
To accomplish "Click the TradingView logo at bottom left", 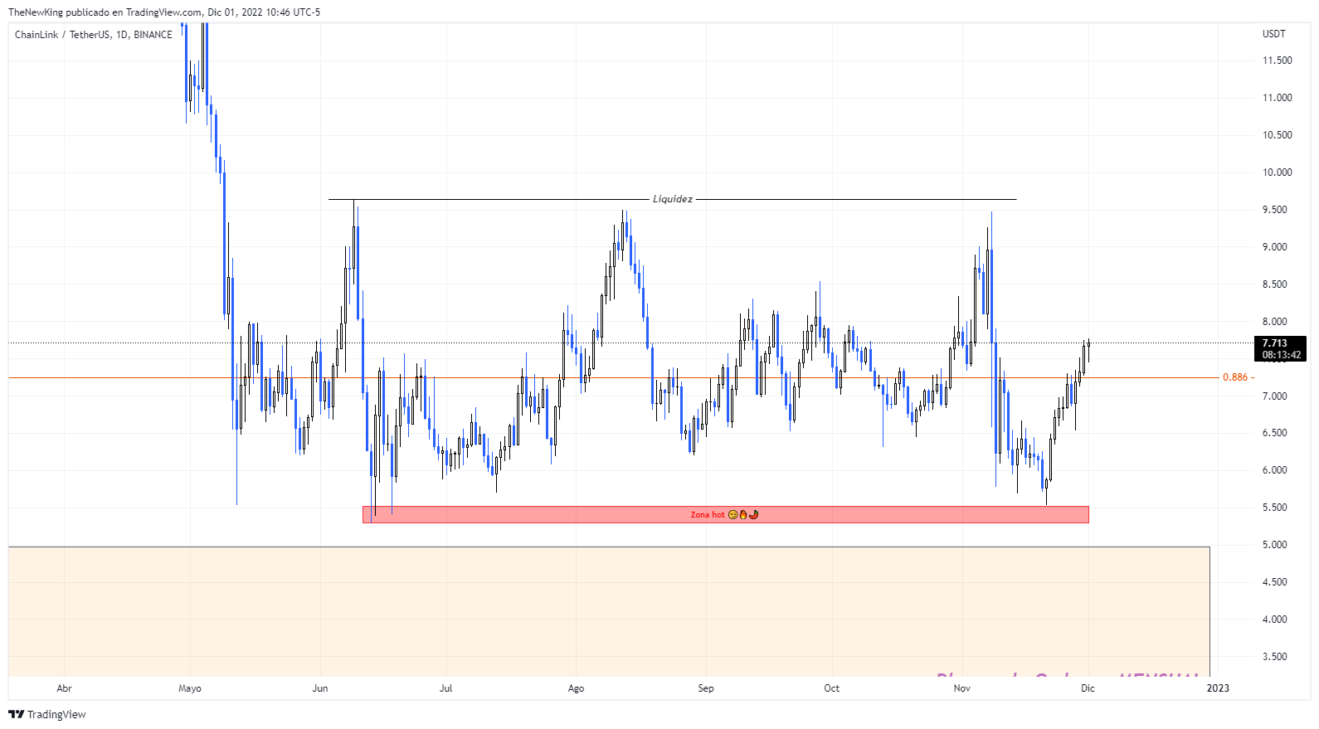I will click(x=47, y=714).
